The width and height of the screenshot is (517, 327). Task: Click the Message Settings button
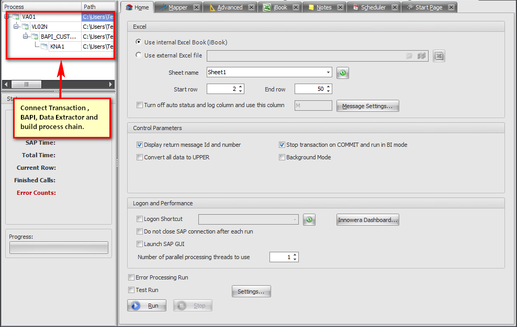pyautogui.click(x=367, y=106)
